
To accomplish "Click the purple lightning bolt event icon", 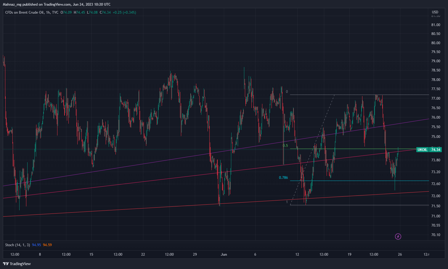I will tap(398, 236).
